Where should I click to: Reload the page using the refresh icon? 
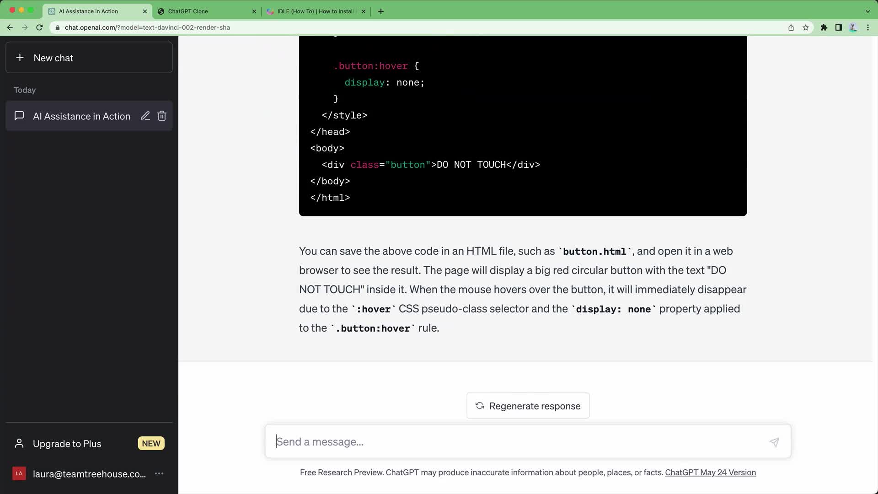[39, 27]
